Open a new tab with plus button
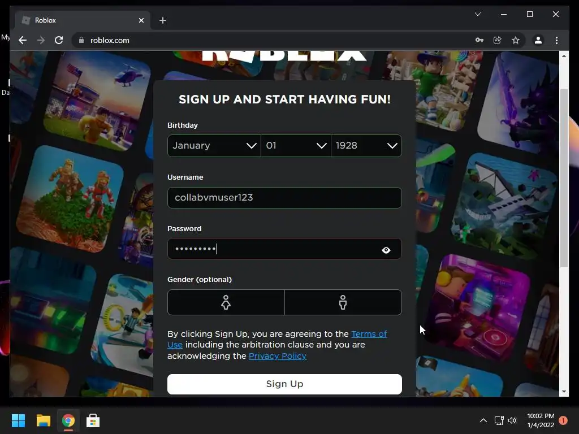579x434 pixels. coord(163,20)
